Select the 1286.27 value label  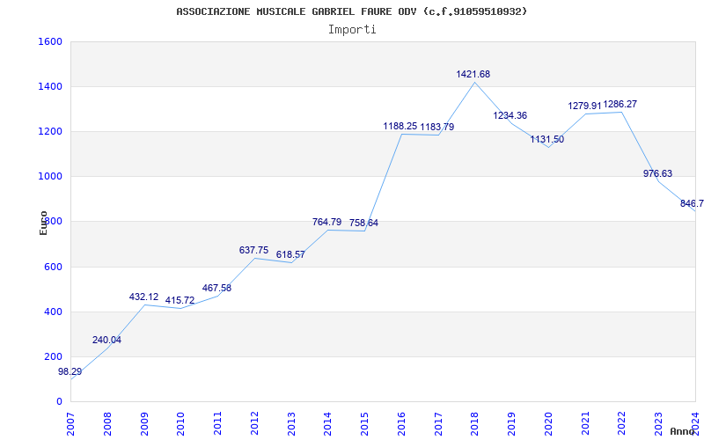coord(620,104)
